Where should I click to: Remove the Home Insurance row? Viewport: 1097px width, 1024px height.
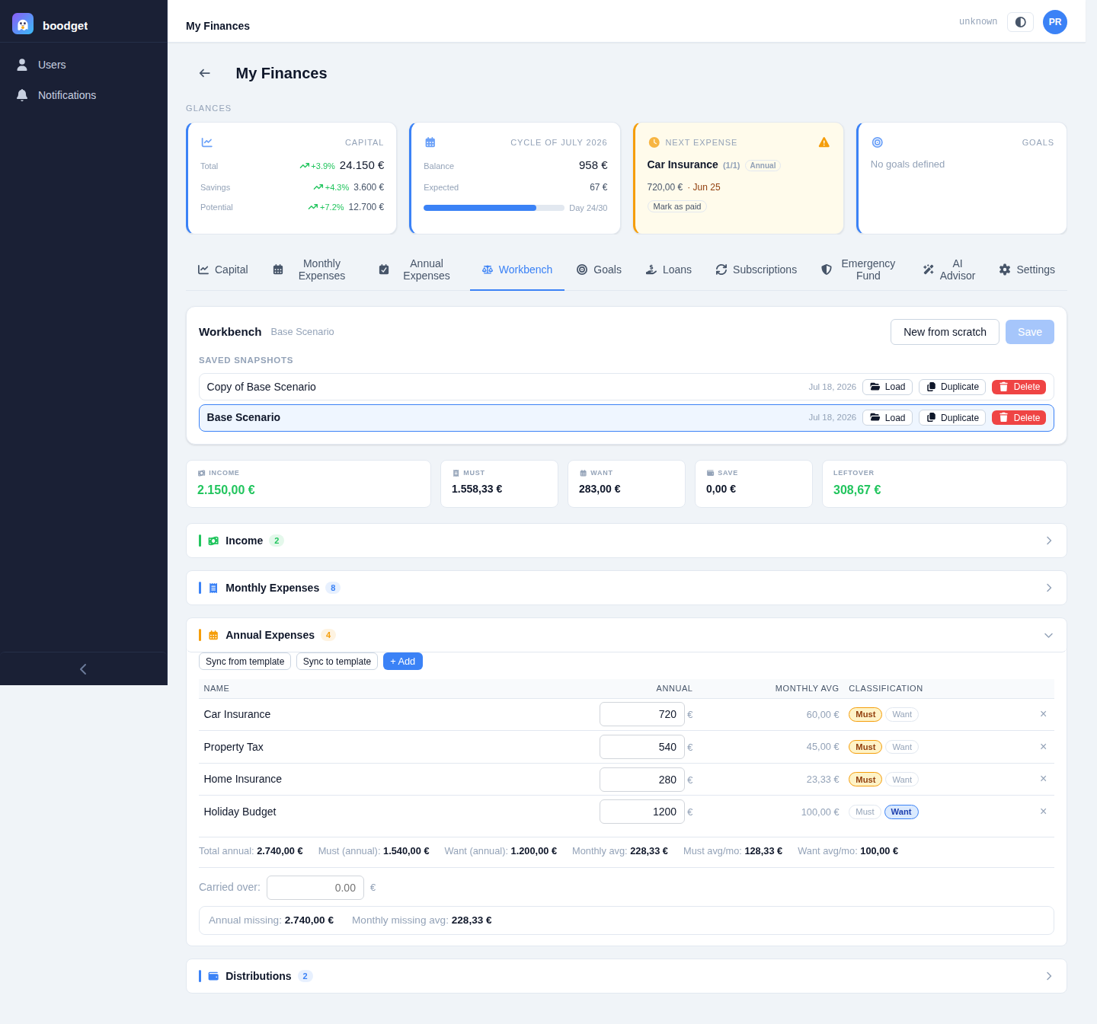click(x=1044, y=779)
